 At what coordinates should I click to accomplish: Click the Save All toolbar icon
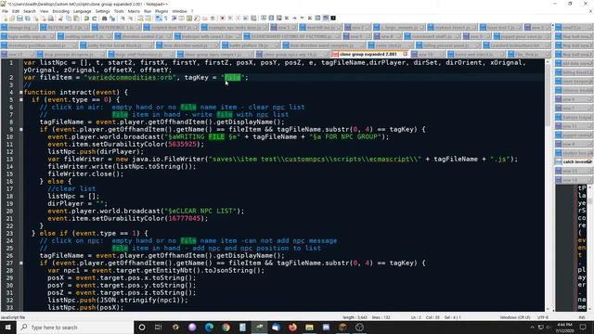[28, 19]
